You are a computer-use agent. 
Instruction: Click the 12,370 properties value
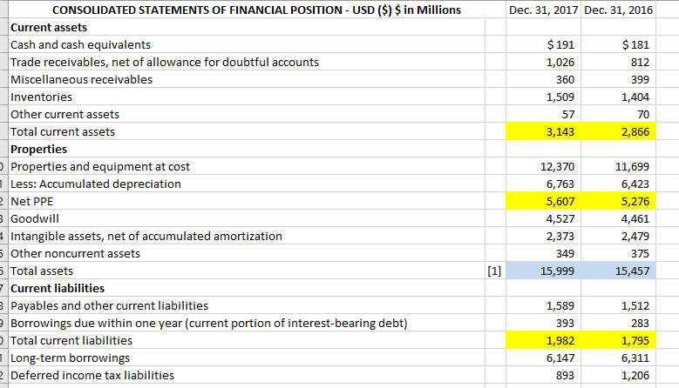pyautogui.click(x=557, y=166)
